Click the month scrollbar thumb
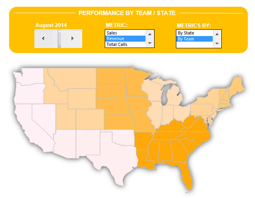Image resolution: width=255 pixels, height=198 pixels. click(x=59, y=39)
